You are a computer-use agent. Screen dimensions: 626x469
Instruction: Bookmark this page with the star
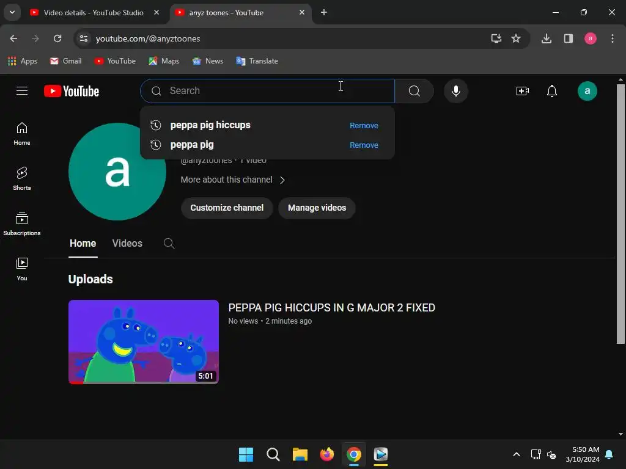tap(516, 38)
